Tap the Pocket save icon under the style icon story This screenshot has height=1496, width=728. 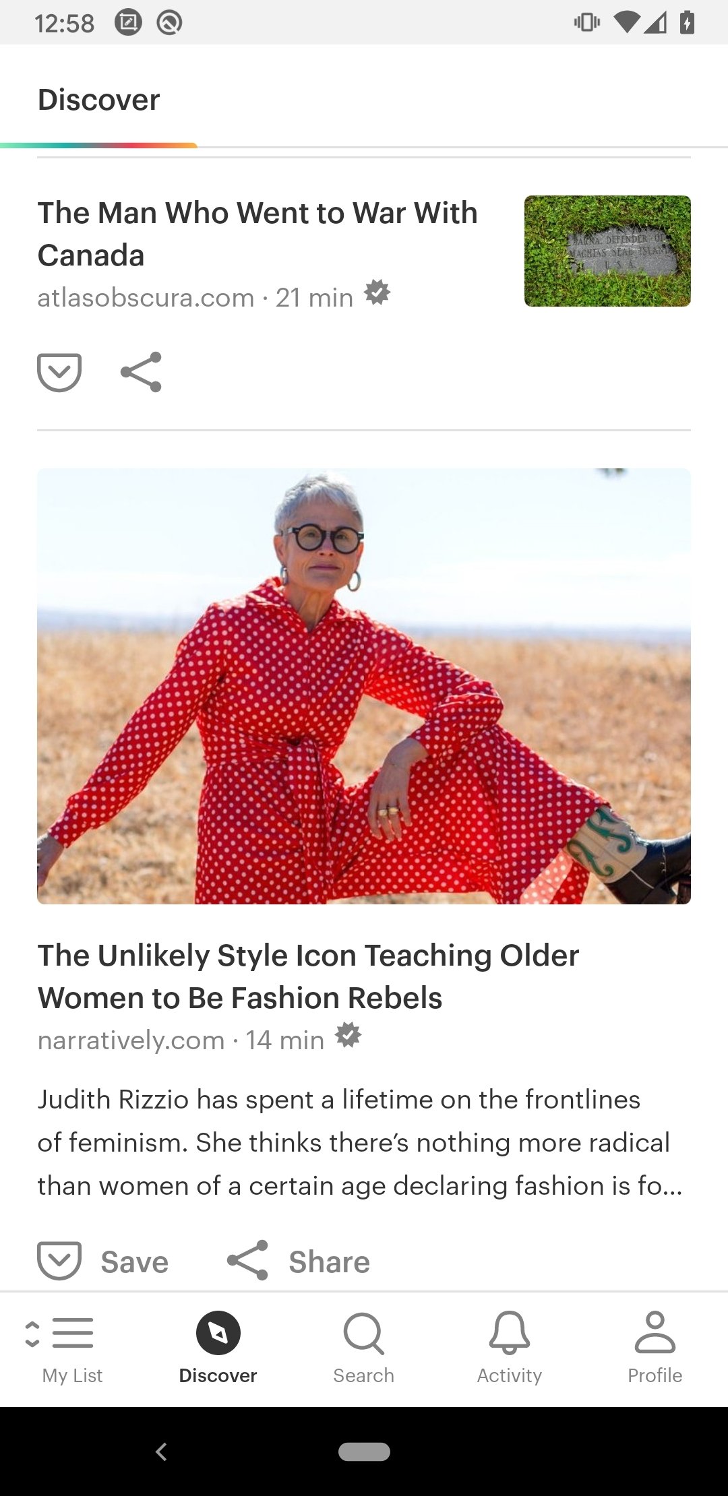point(59,1260)
